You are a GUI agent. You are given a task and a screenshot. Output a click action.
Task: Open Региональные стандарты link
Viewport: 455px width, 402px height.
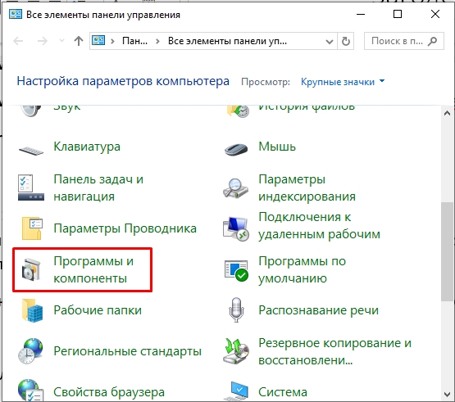point(127,351)
